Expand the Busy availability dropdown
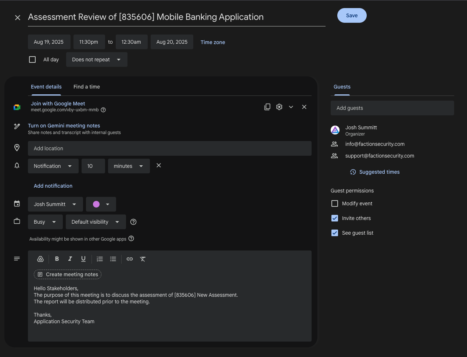Viewport: 467px width, 357px height. [45, 222]
